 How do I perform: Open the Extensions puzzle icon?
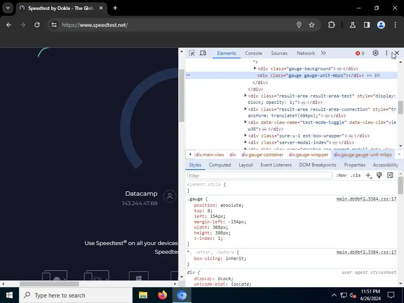pos(331,25)
